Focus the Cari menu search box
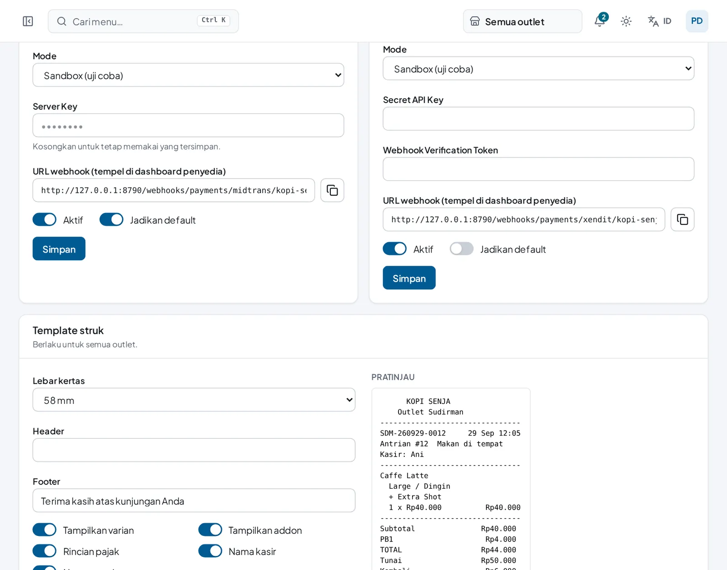This screenshot has width=727, height=570. pyautogui.click(x=143, y=21)
